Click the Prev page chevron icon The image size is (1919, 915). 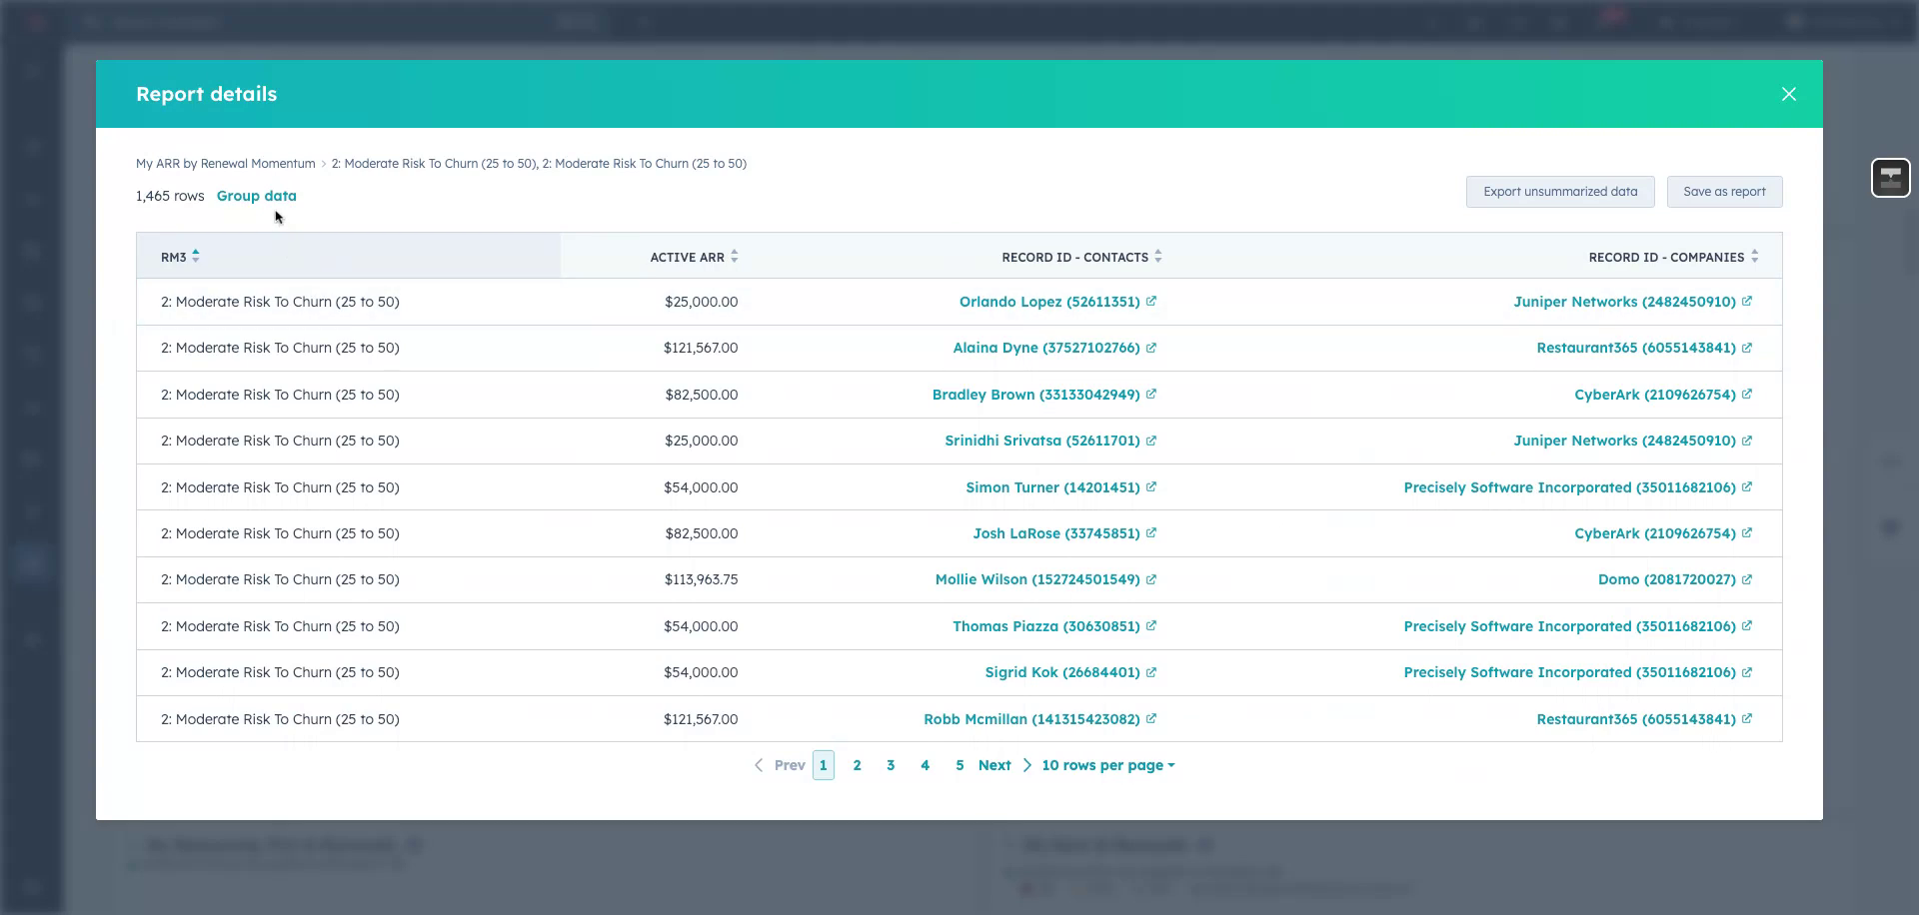(759, 764)
